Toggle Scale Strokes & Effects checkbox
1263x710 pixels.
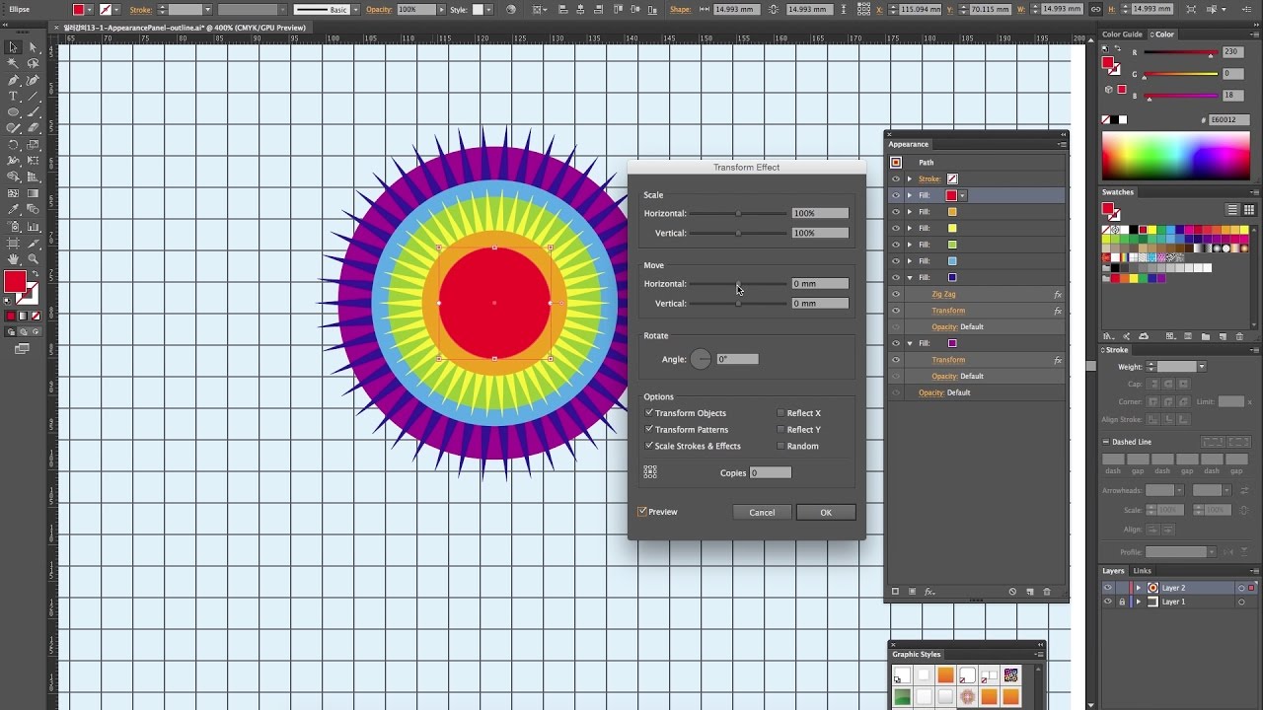coord(649,446)
